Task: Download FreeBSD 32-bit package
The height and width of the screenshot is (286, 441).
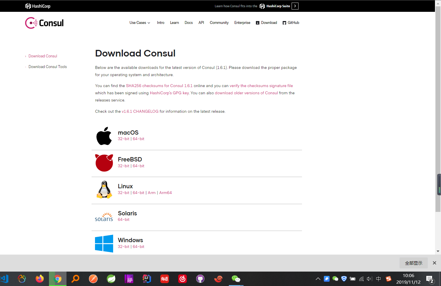Action: (x=123, y=166)
